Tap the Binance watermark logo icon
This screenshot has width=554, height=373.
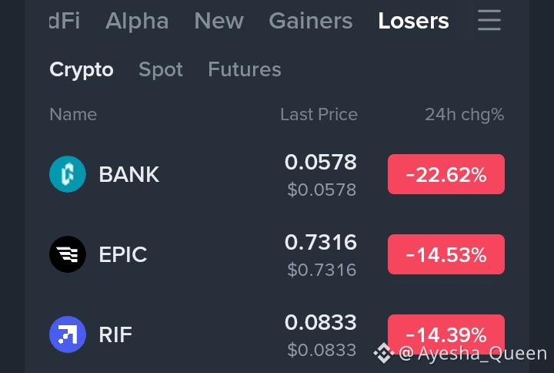[x=384, y=353]
